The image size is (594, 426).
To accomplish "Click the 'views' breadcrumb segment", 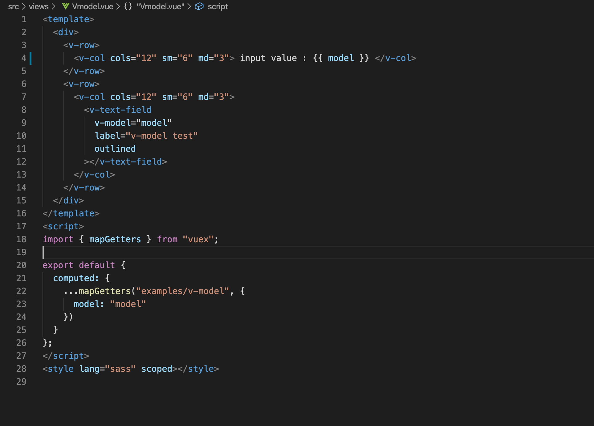I will [x=39, y=6].
